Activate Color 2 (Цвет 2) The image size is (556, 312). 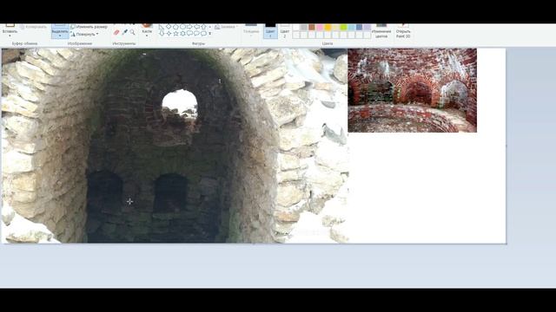click(x=285, y=31)
